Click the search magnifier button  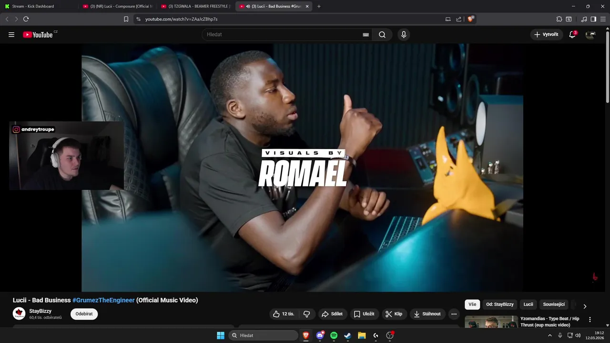point(382,34)
